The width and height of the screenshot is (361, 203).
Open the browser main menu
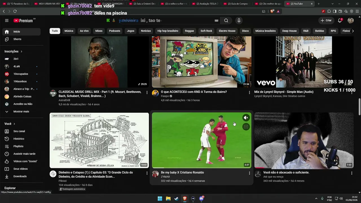357,11
